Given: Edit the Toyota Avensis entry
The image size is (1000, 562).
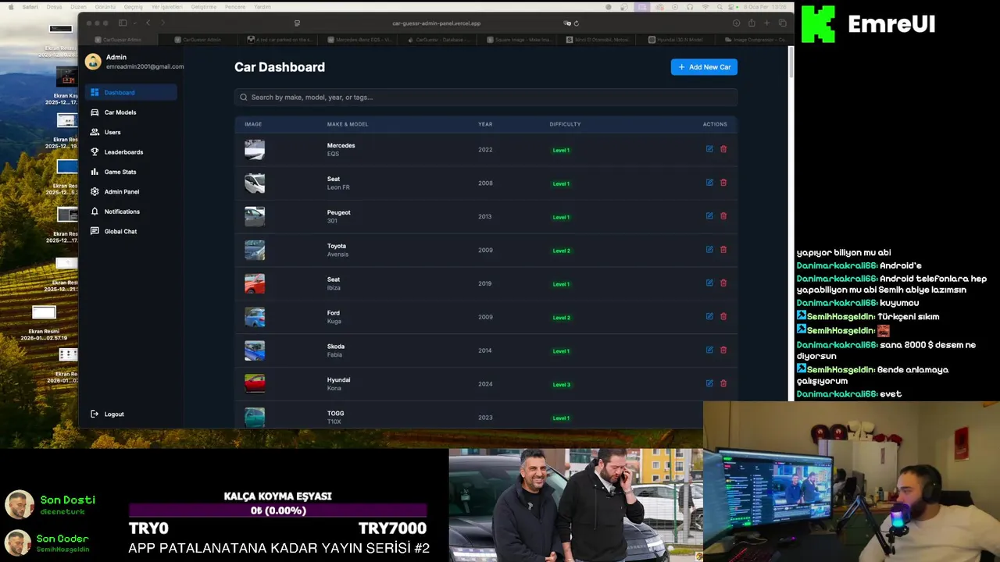Looking at the screenshot, I should [709, 250].
